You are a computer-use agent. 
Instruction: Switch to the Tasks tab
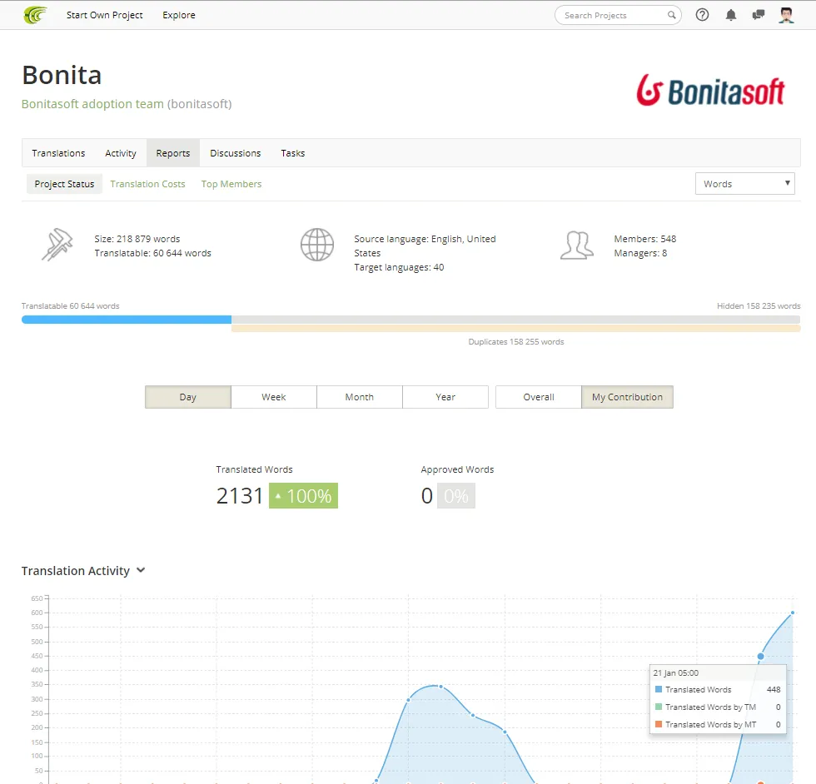click(x=292, y=153)
